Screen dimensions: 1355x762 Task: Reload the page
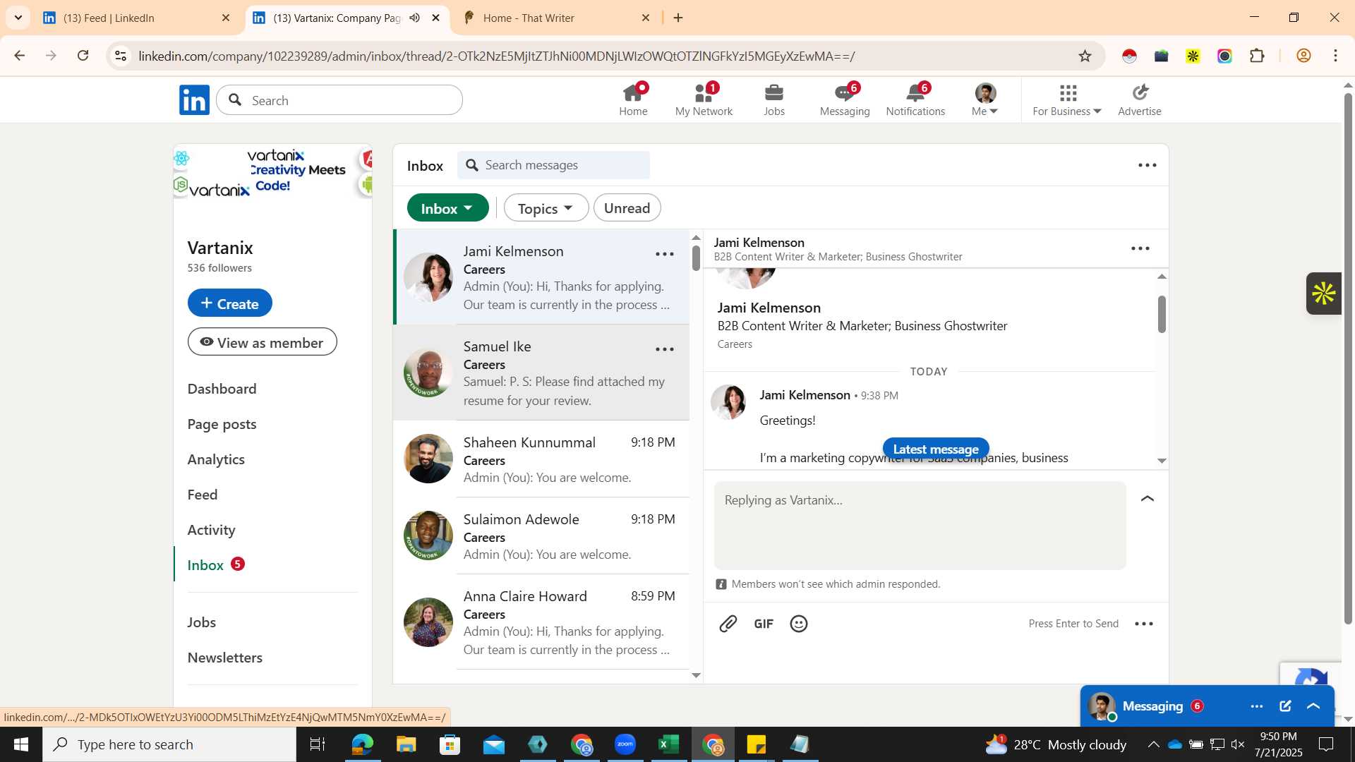(x=83, y=56)
